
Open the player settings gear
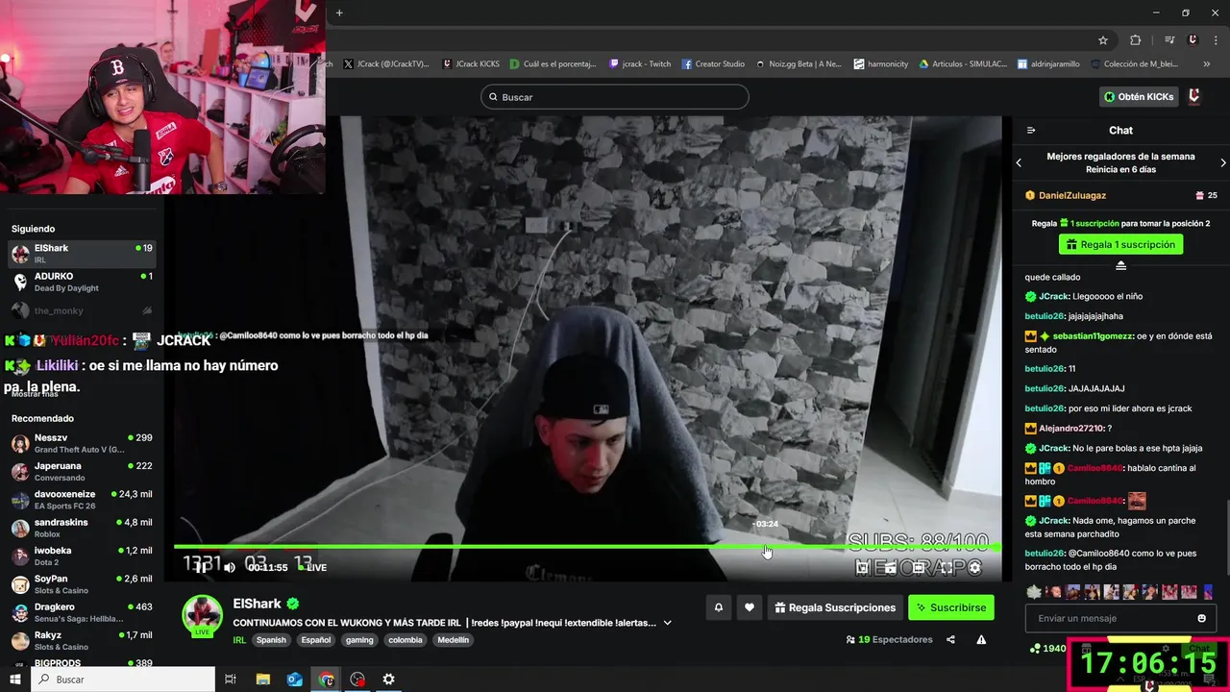pyautogui.click(x=974, y=568)
